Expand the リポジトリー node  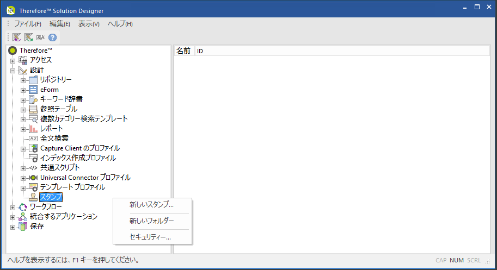(x=23, y=80)
